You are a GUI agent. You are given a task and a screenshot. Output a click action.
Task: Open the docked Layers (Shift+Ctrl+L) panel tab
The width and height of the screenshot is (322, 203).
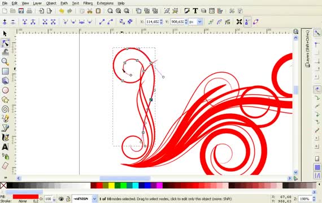(x=307, y=49)
